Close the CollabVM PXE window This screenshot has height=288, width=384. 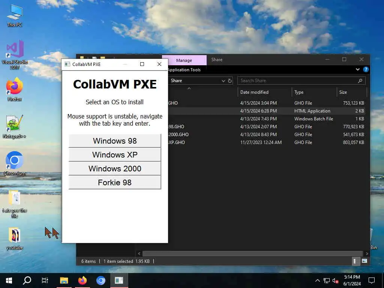click(159, 64)
